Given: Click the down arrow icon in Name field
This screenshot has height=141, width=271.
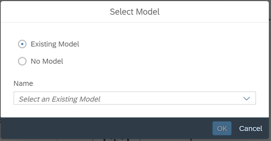Looking at the screenshot, I should 247,98.
